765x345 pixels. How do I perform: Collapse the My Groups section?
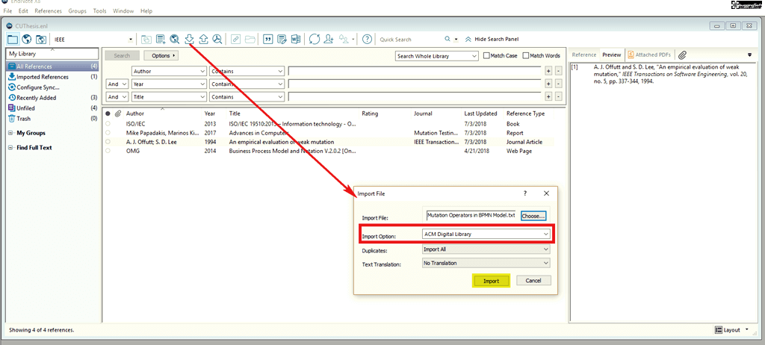[x=10, y=133]
